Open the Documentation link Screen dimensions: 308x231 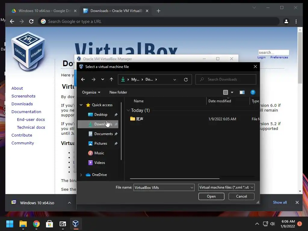(x=26, y=112)
